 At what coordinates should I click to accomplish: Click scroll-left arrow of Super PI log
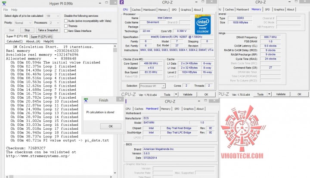pos(7,177)
